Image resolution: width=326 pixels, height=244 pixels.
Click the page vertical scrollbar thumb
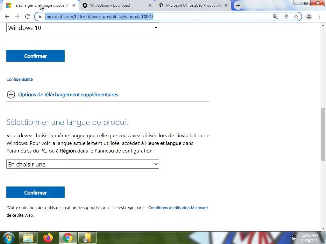click(323, 134)
